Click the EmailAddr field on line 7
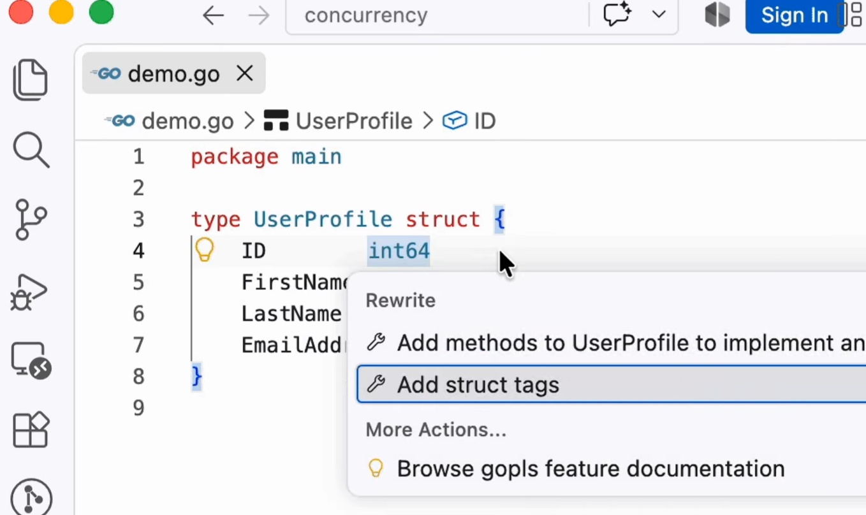Screen dimensions: 866x515 click(x=294, y=345)
